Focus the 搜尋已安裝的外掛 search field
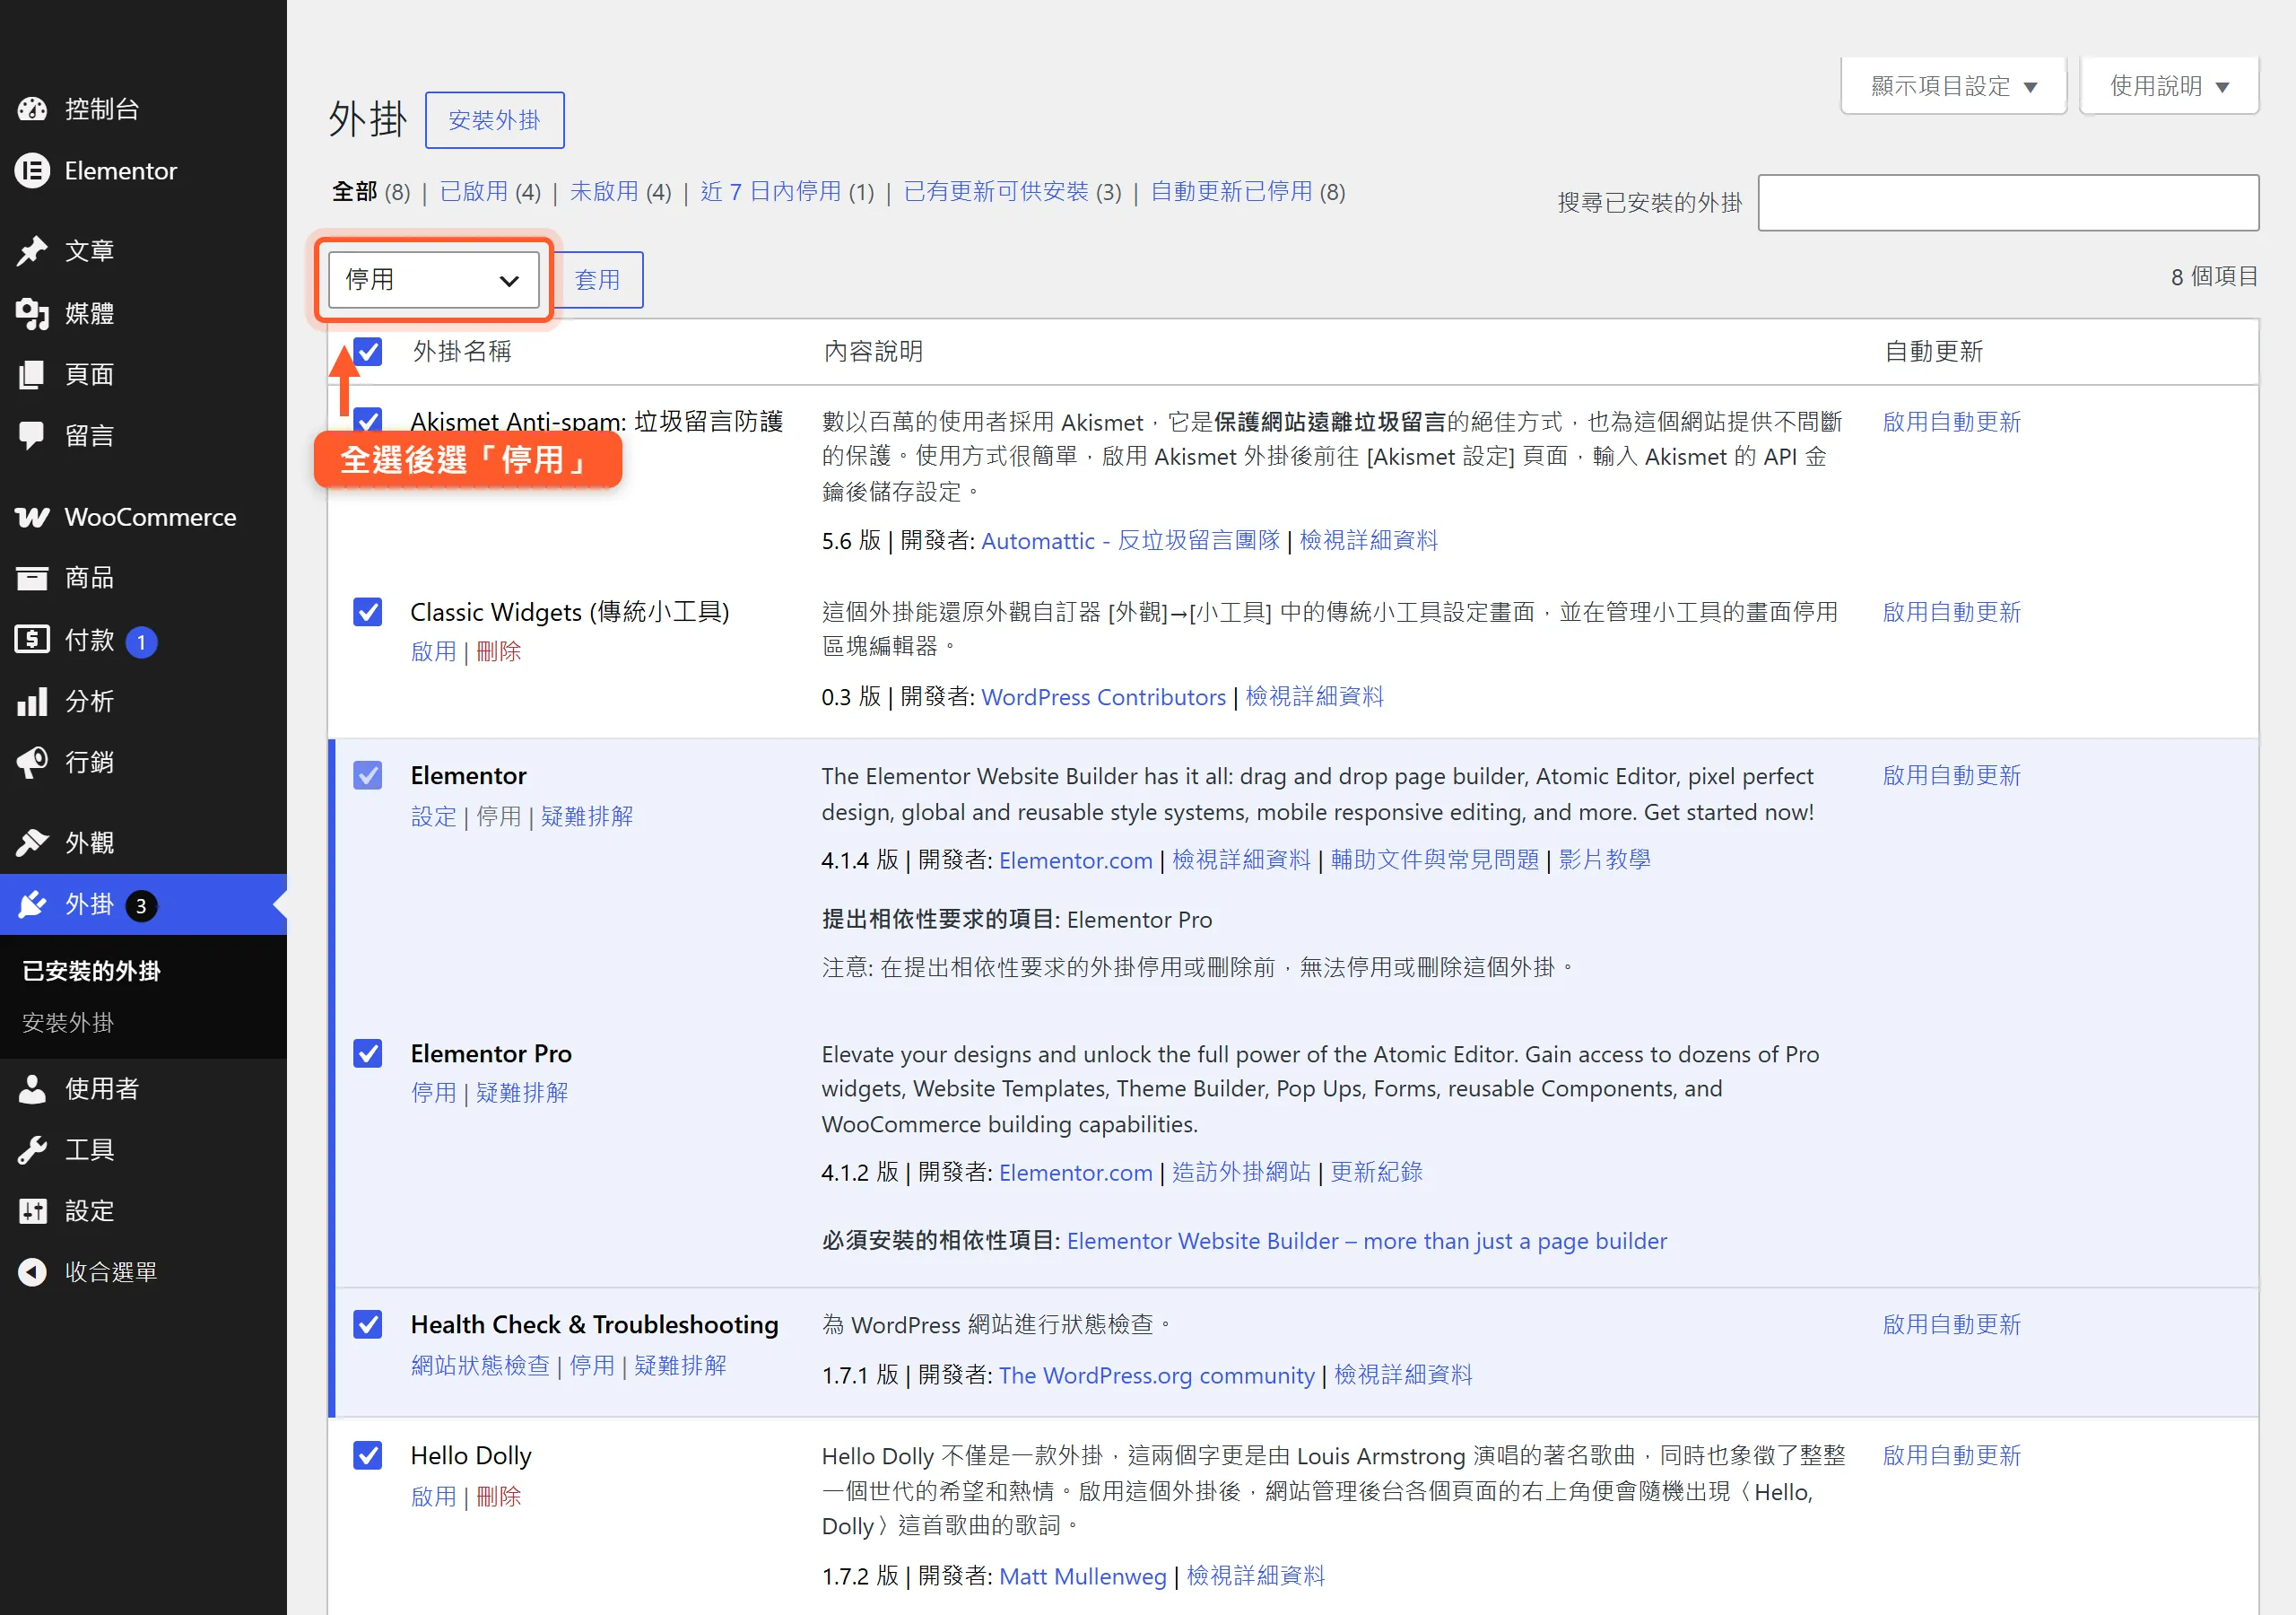This screenshot has width=2296, height=1615. 2008,203
